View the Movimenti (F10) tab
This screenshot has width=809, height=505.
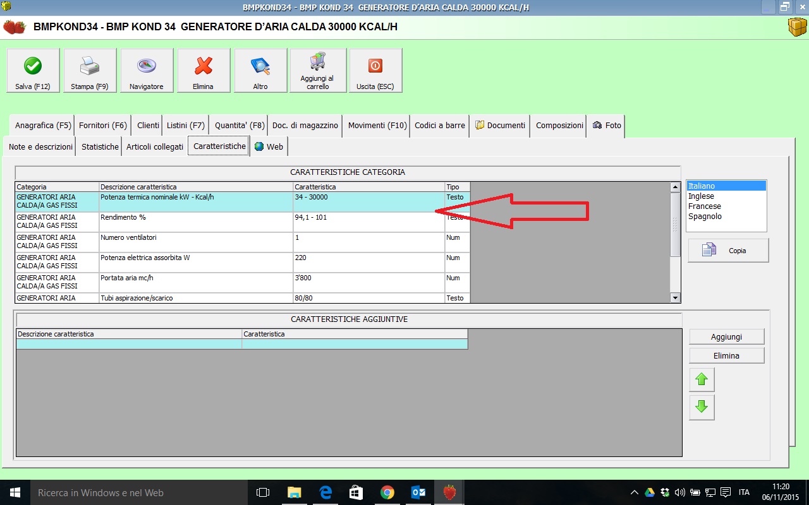pos(377,126)
